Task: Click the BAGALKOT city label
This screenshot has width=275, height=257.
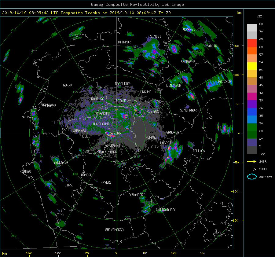Action: (x=122, y=84)
